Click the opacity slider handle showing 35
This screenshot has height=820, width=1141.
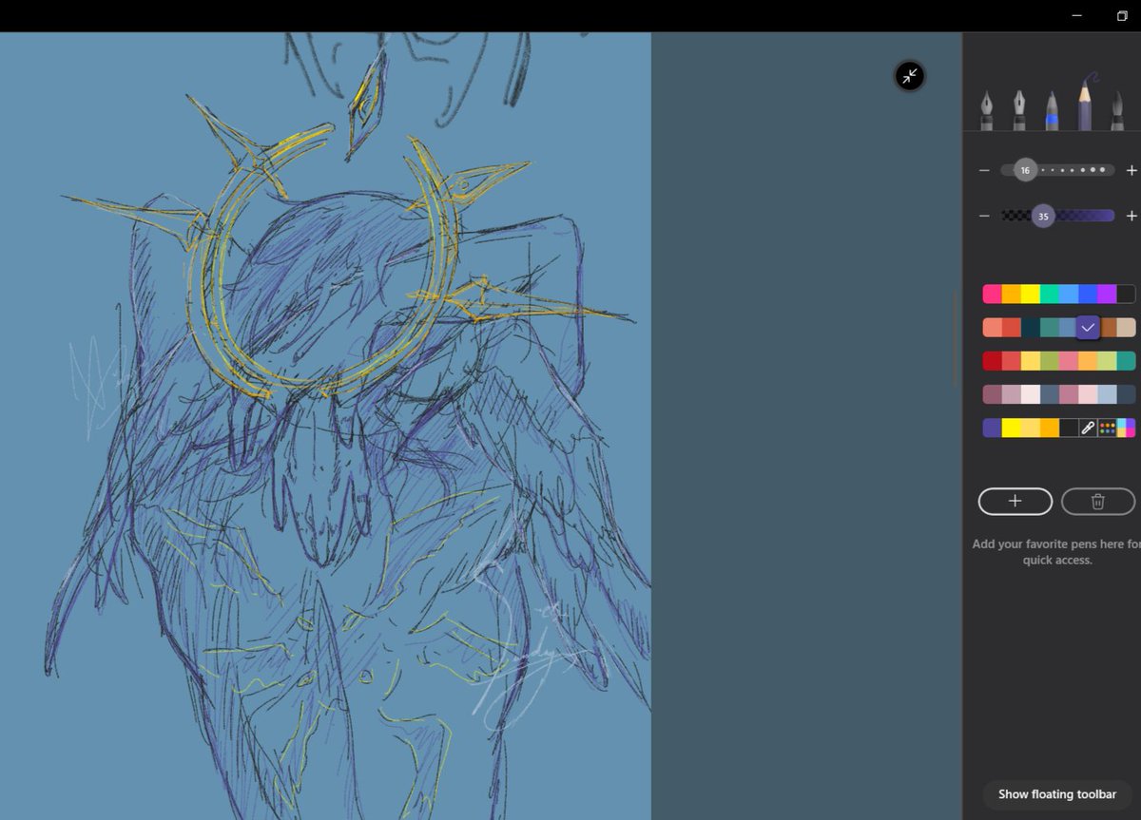click(1042, 216)
